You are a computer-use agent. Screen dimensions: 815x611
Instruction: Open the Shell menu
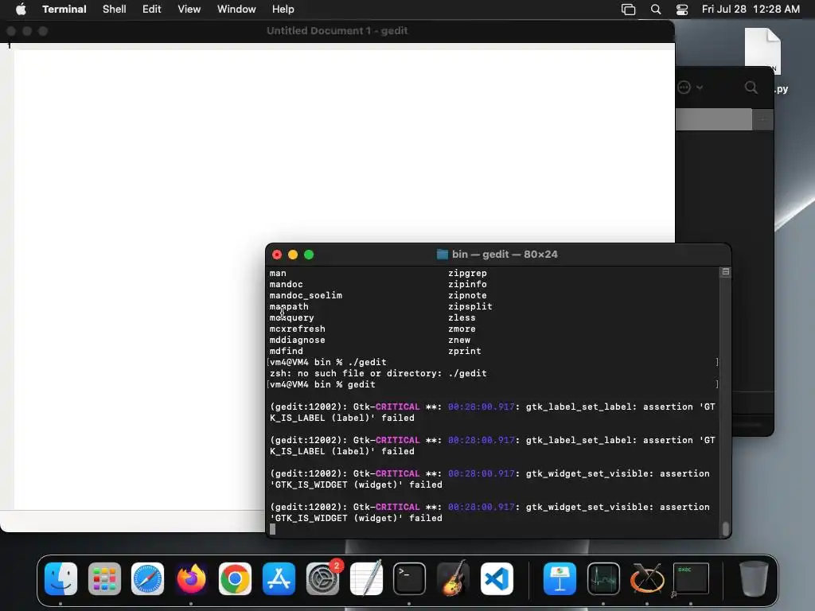point(115,10)
